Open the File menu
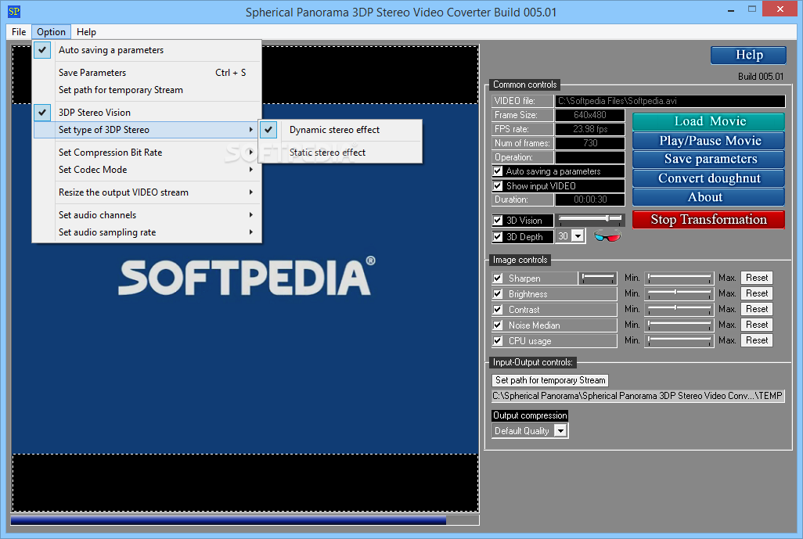This screenshot has width=803, height=539. click(19, 32)
